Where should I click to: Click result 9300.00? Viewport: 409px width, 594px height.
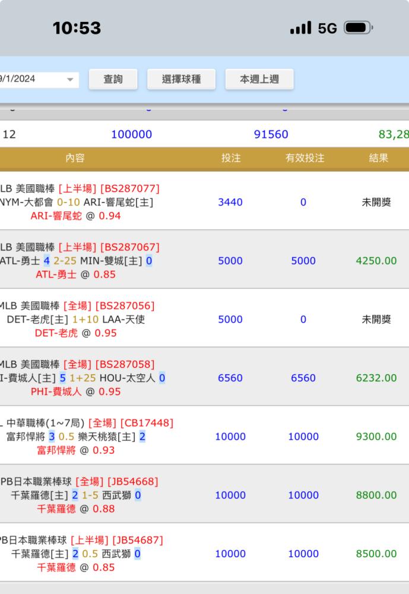376,437
